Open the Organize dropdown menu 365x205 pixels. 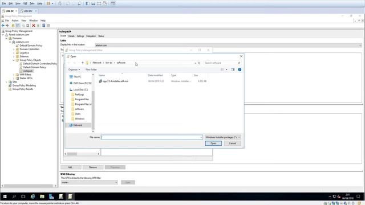point(74,69)
